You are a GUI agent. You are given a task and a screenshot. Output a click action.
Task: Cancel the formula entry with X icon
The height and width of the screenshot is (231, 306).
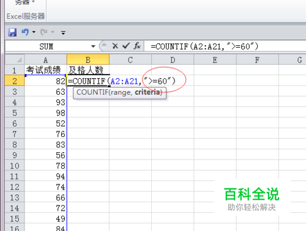pyautogui.click(x=115, y=46)
